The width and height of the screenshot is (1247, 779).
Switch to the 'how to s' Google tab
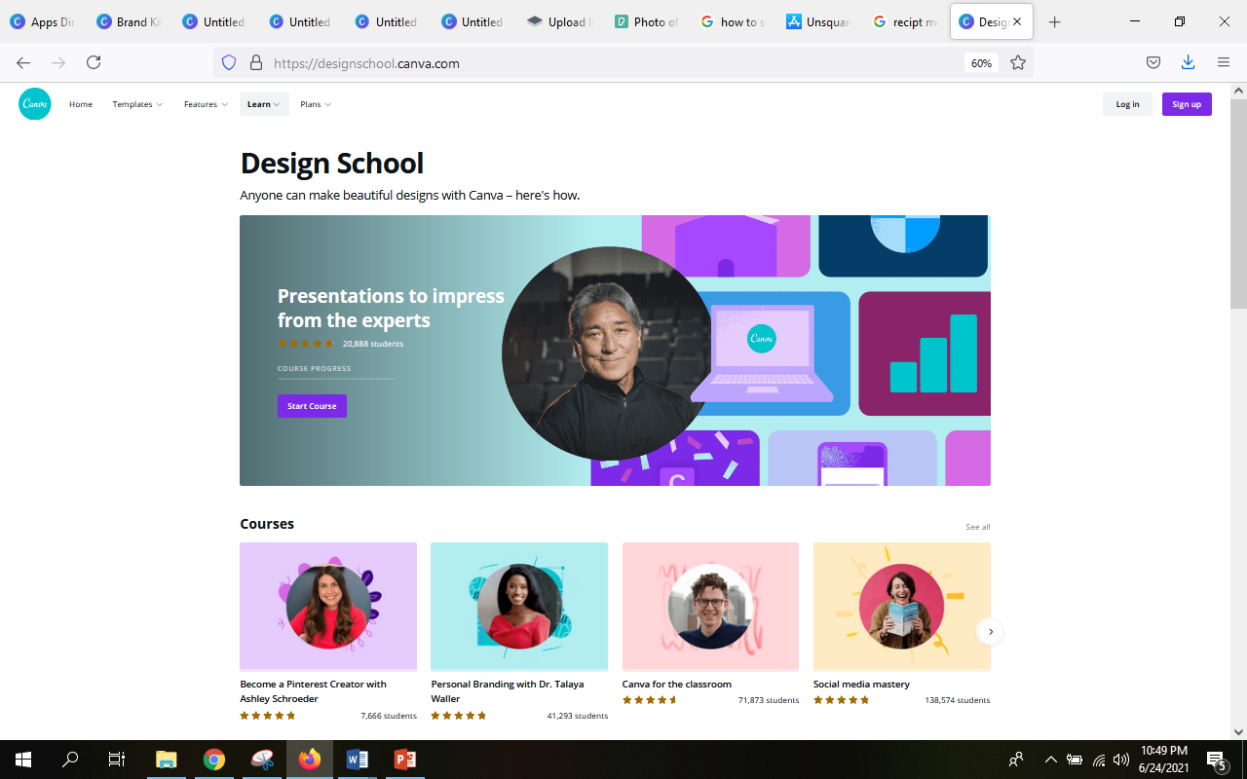[731, 21]
